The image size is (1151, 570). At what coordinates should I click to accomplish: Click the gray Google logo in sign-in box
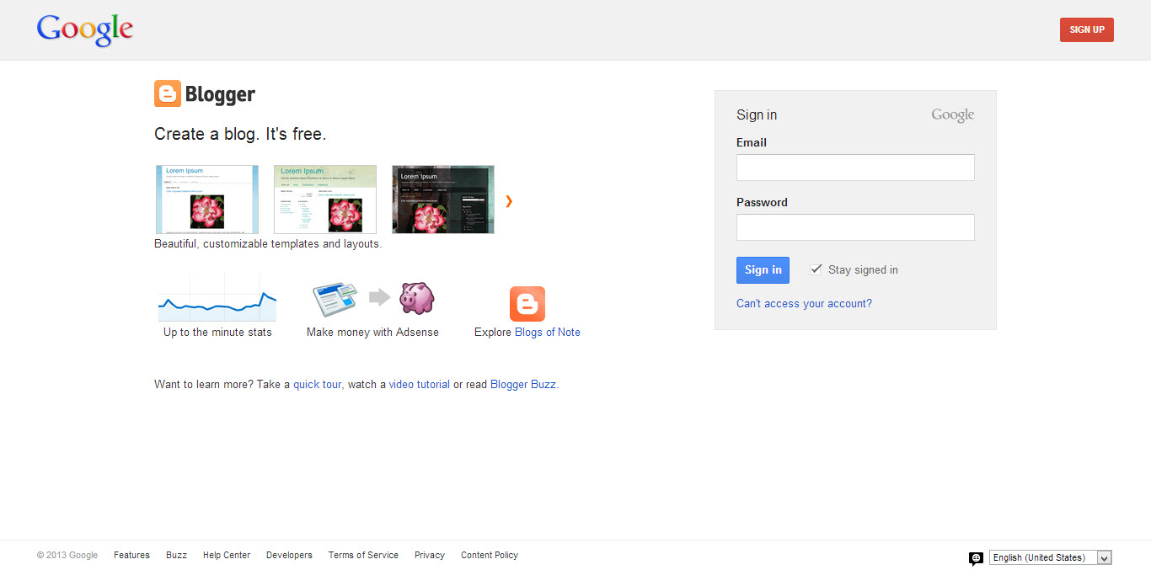pyautogui.click(x=952, y=115)
